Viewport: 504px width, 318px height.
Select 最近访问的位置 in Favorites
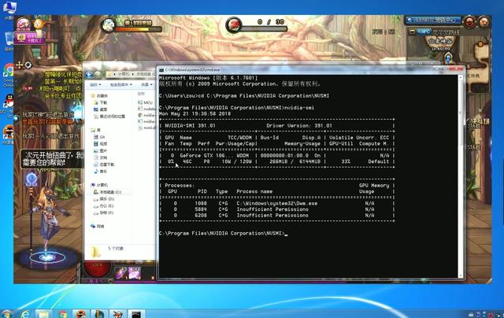tap(109, 116)
